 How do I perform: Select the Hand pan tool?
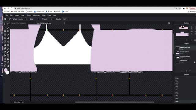[x=8, y=66]
